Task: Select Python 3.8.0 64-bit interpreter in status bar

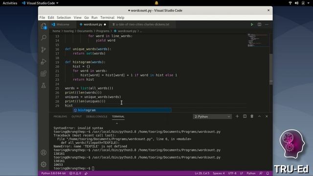Action: click(x=53, y=173)
